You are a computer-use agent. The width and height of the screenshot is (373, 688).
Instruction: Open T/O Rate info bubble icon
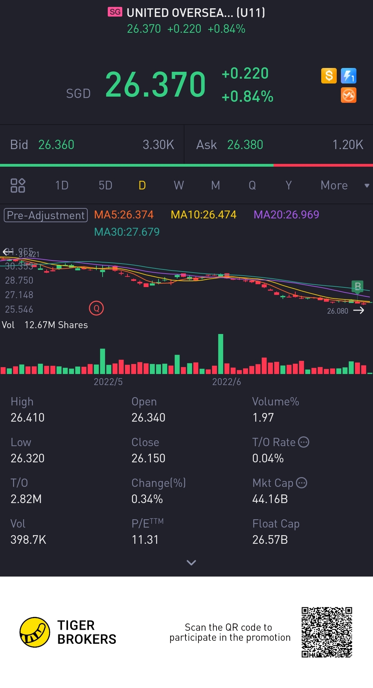click(304, 442)
